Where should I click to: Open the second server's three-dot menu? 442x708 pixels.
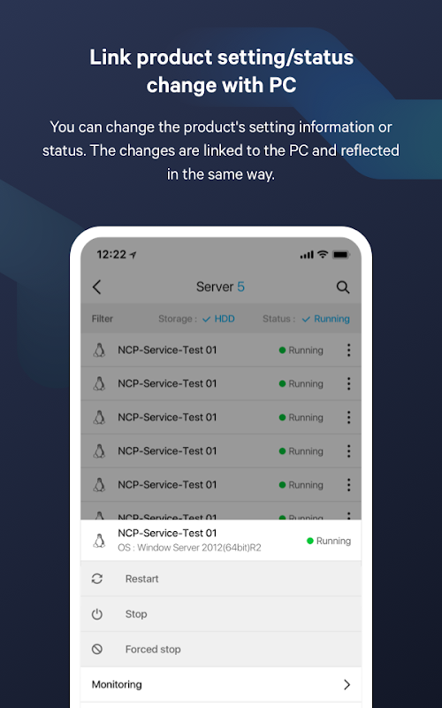click(x=348, y=384)
